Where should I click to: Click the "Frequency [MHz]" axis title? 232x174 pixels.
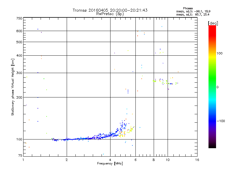point(110,164)
